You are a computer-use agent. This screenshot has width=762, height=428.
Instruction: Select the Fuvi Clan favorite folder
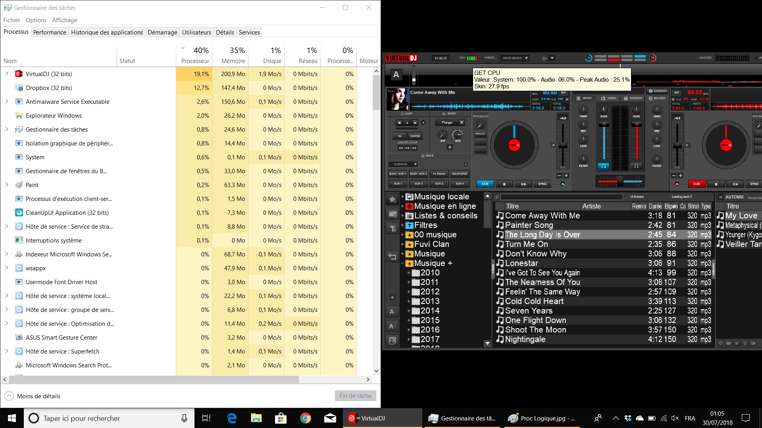coord(431,244)
